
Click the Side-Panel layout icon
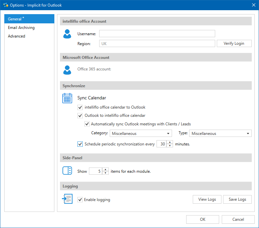[67, 171]
